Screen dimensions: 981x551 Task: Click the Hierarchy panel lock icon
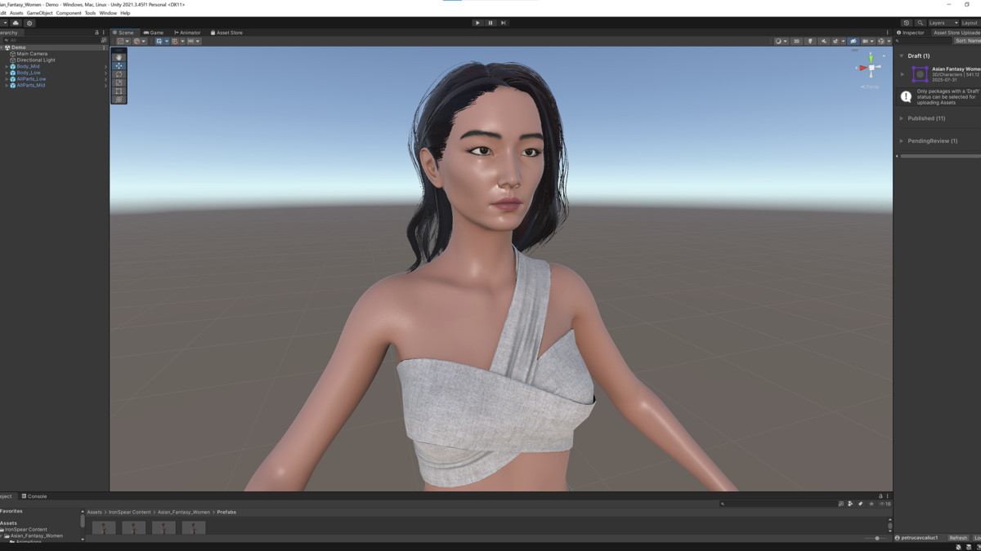(x=97, y=33)
